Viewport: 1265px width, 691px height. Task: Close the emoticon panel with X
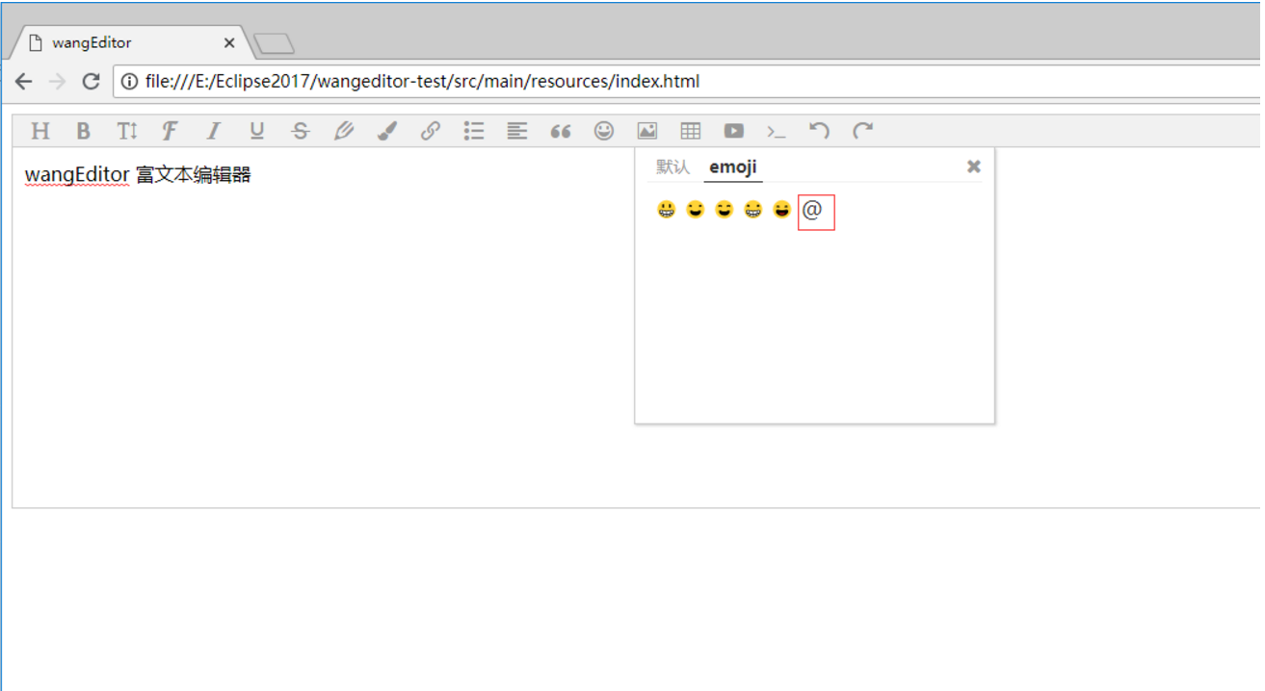[974, 166]
